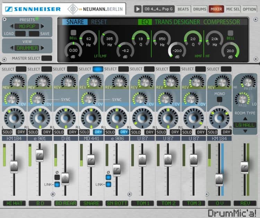Toggle the HF BELL switch
This screenshot has height=218, width=260.
click(230, 33)
